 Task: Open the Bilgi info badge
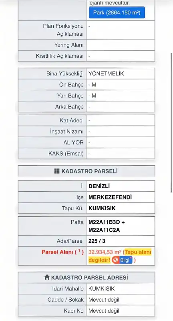122,260
